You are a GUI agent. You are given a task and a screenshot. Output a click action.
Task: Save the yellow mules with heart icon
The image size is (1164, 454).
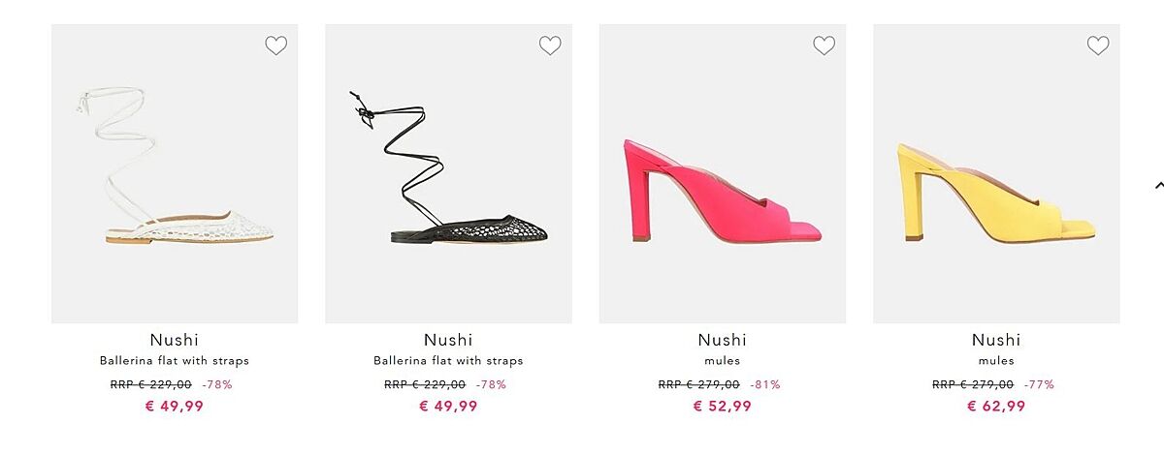(1098, 45)
